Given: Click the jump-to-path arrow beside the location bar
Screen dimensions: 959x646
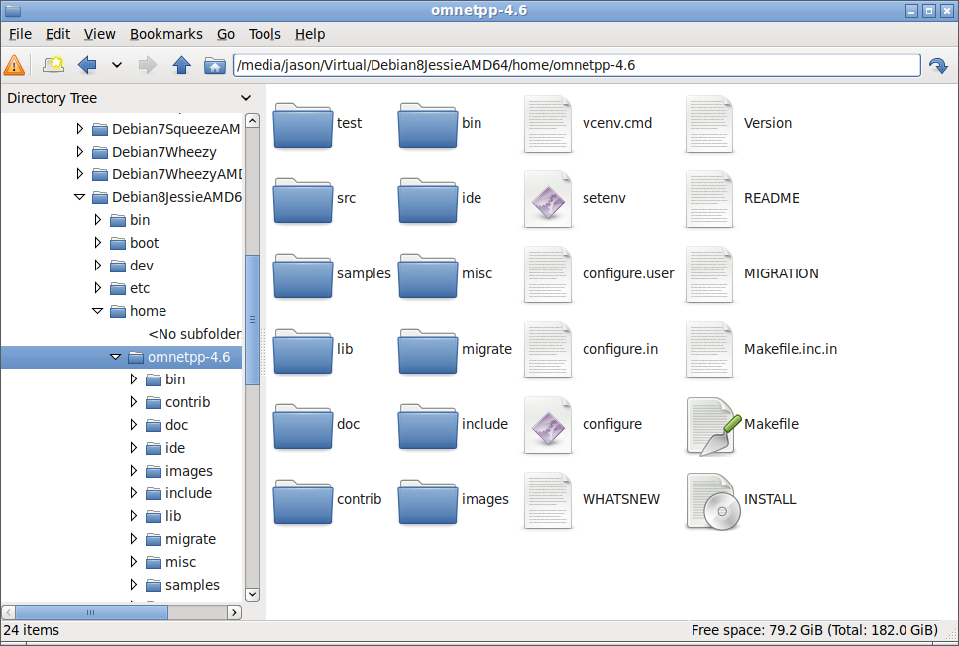Looking at the screenshot, I should pyautogui.click(x=938, y=65).
